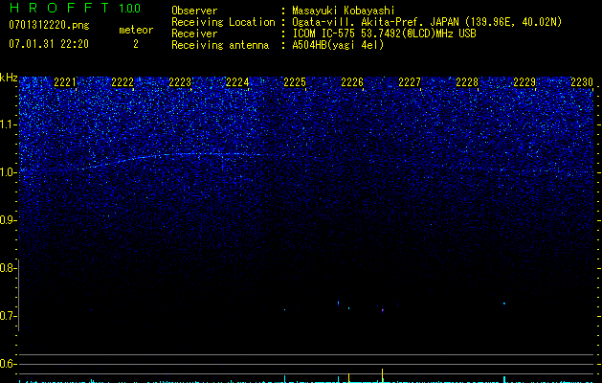Click the 2228 time axis marker

click(x=467, y=82)
